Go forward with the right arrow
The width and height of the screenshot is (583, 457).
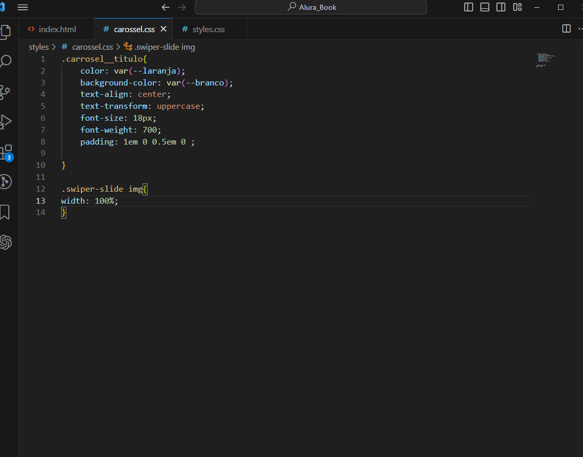click(182, 7)
